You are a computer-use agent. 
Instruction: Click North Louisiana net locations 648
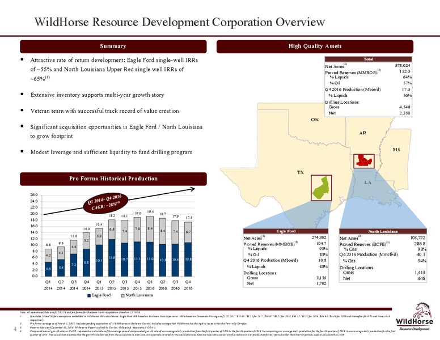(422, 279)
